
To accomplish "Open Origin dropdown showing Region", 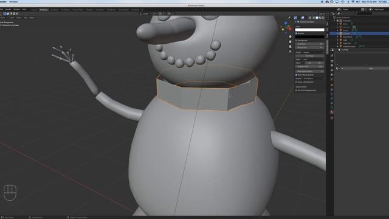I will (314, 52).
